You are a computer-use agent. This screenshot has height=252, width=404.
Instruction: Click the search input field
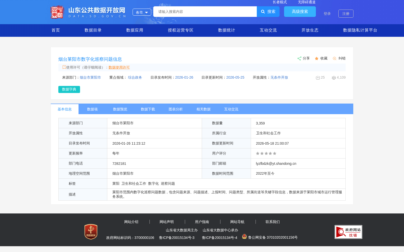(x=205, y=12)
